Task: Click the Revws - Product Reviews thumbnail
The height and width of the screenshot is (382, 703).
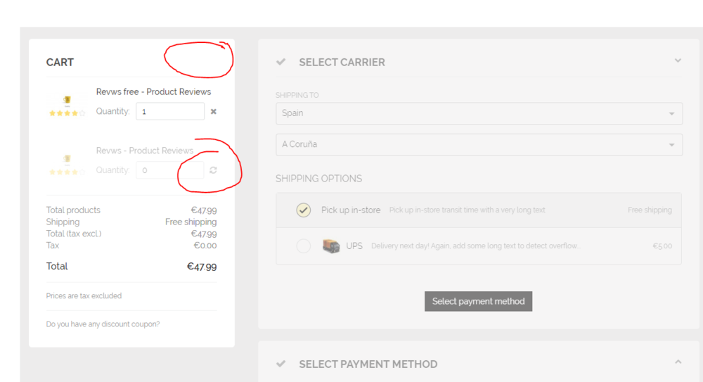Action: [67, 165]
